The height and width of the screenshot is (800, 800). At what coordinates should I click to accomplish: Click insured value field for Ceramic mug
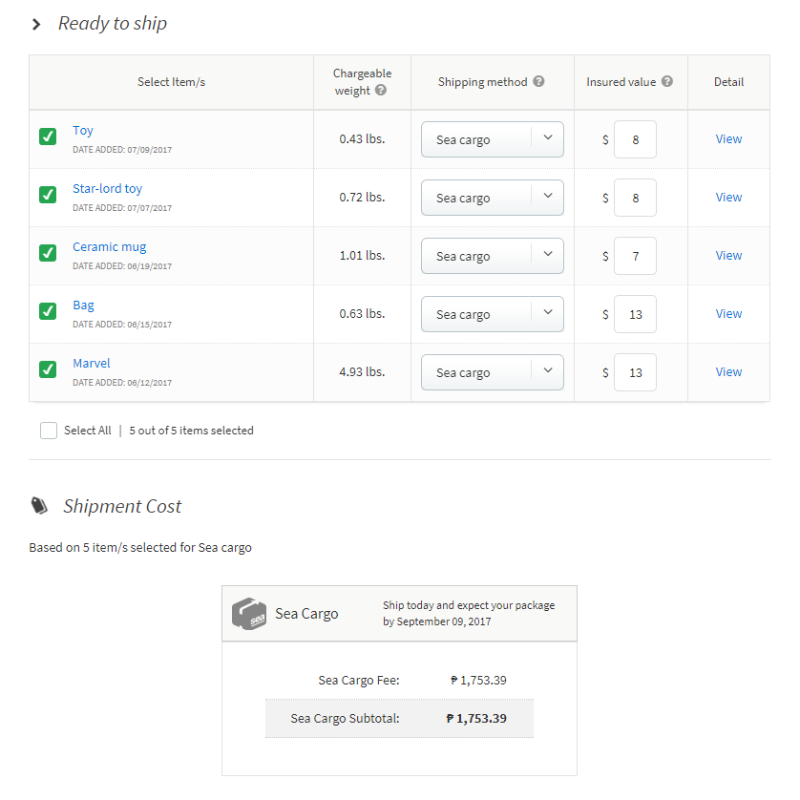click(635, 256)
